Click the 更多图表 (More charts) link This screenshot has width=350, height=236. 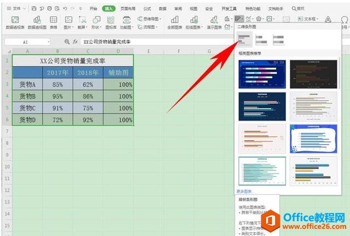click(244, 191)
